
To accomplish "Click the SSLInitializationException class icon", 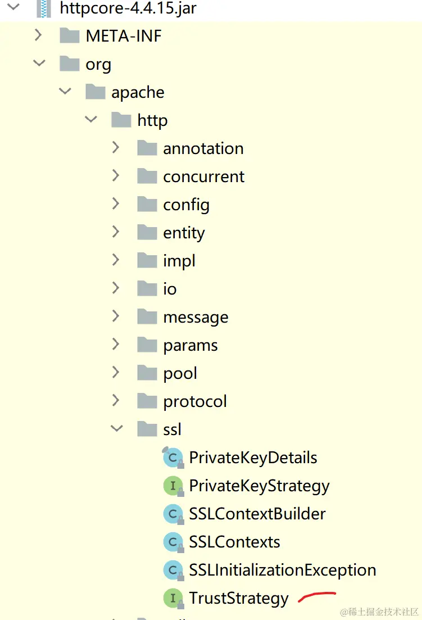I will click(x=173, y=571).
